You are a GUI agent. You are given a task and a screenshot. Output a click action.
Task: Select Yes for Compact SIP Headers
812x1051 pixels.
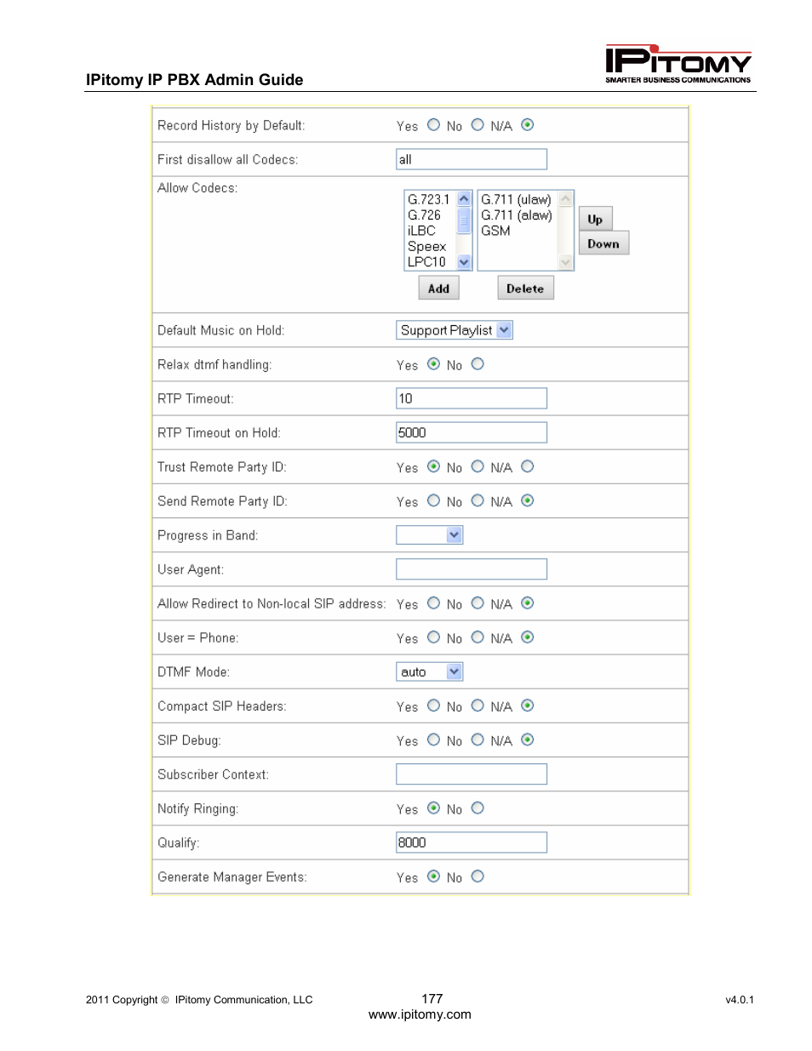click(x=434, y=705)
